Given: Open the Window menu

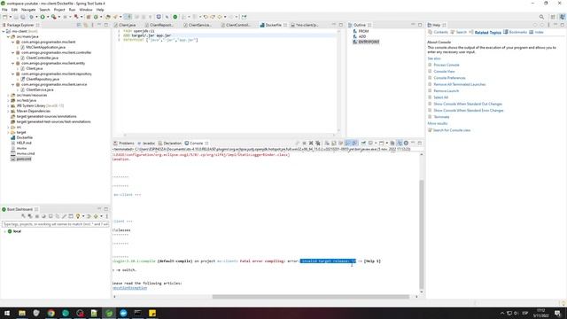Looking at the screenshot, I should coord(86,10).
